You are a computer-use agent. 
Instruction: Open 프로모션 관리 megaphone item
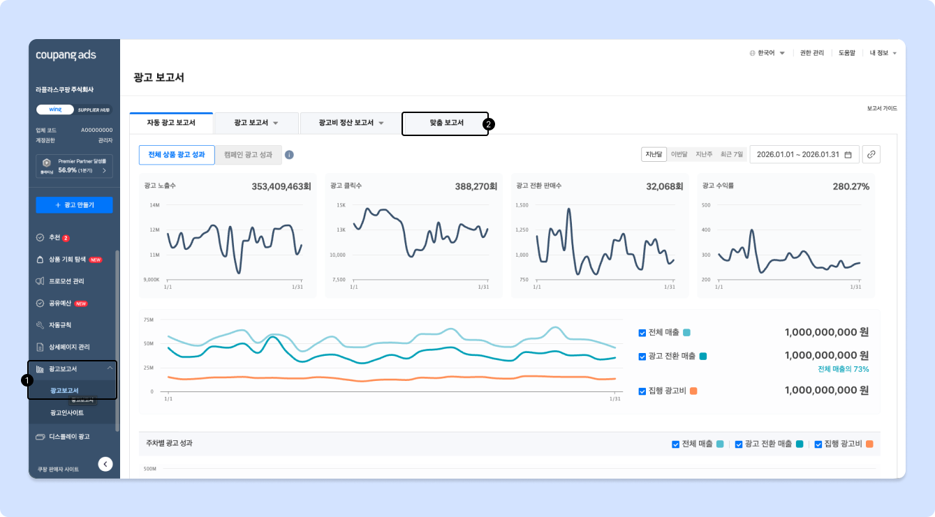coord(66,281)
